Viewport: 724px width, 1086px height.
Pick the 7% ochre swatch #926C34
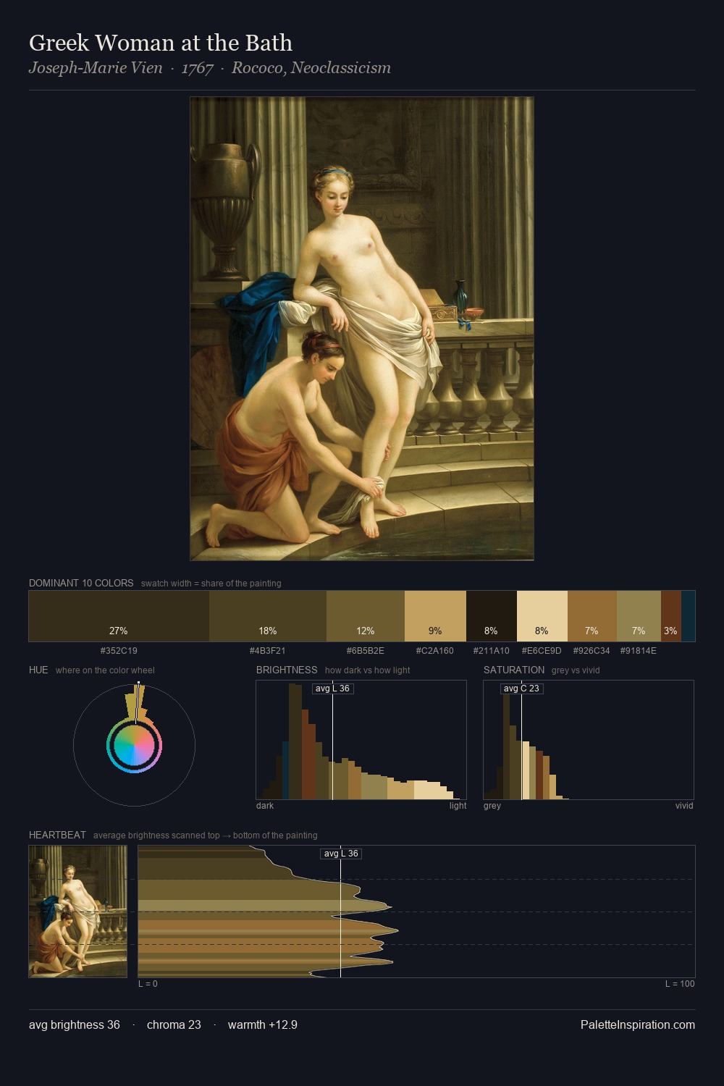click(x=592, y=616)
